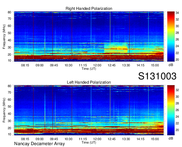182x147 pixels.
Task: Click 30 MHz tick on right-handed frequency axis
Action: coord(9,47)
